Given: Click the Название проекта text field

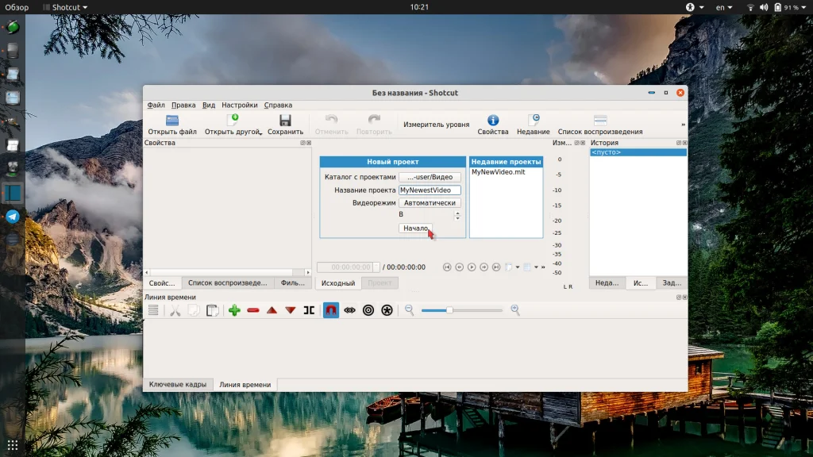Looking at the screenshot, I should pyautogui.click(x=430, y=190).
